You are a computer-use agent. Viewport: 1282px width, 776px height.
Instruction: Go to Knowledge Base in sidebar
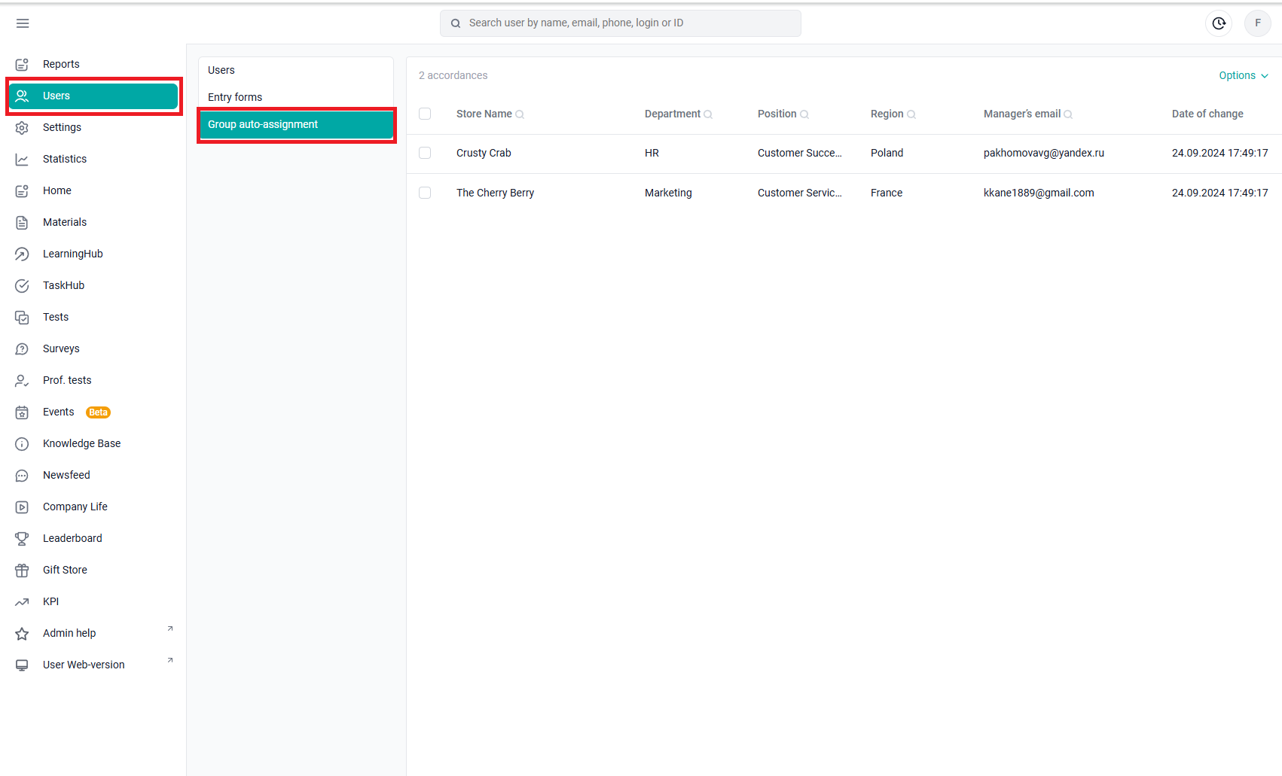pos(93,443)
